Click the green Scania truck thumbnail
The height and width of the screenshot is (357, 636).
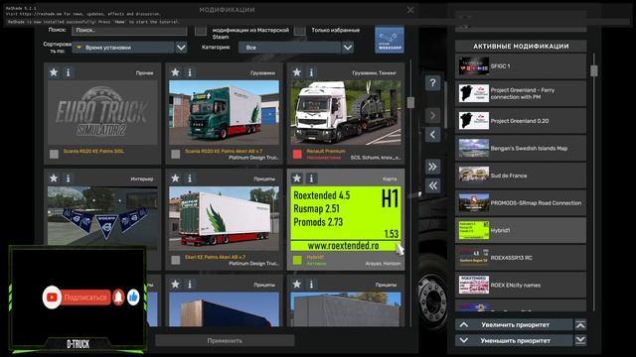tap(224, 112)
